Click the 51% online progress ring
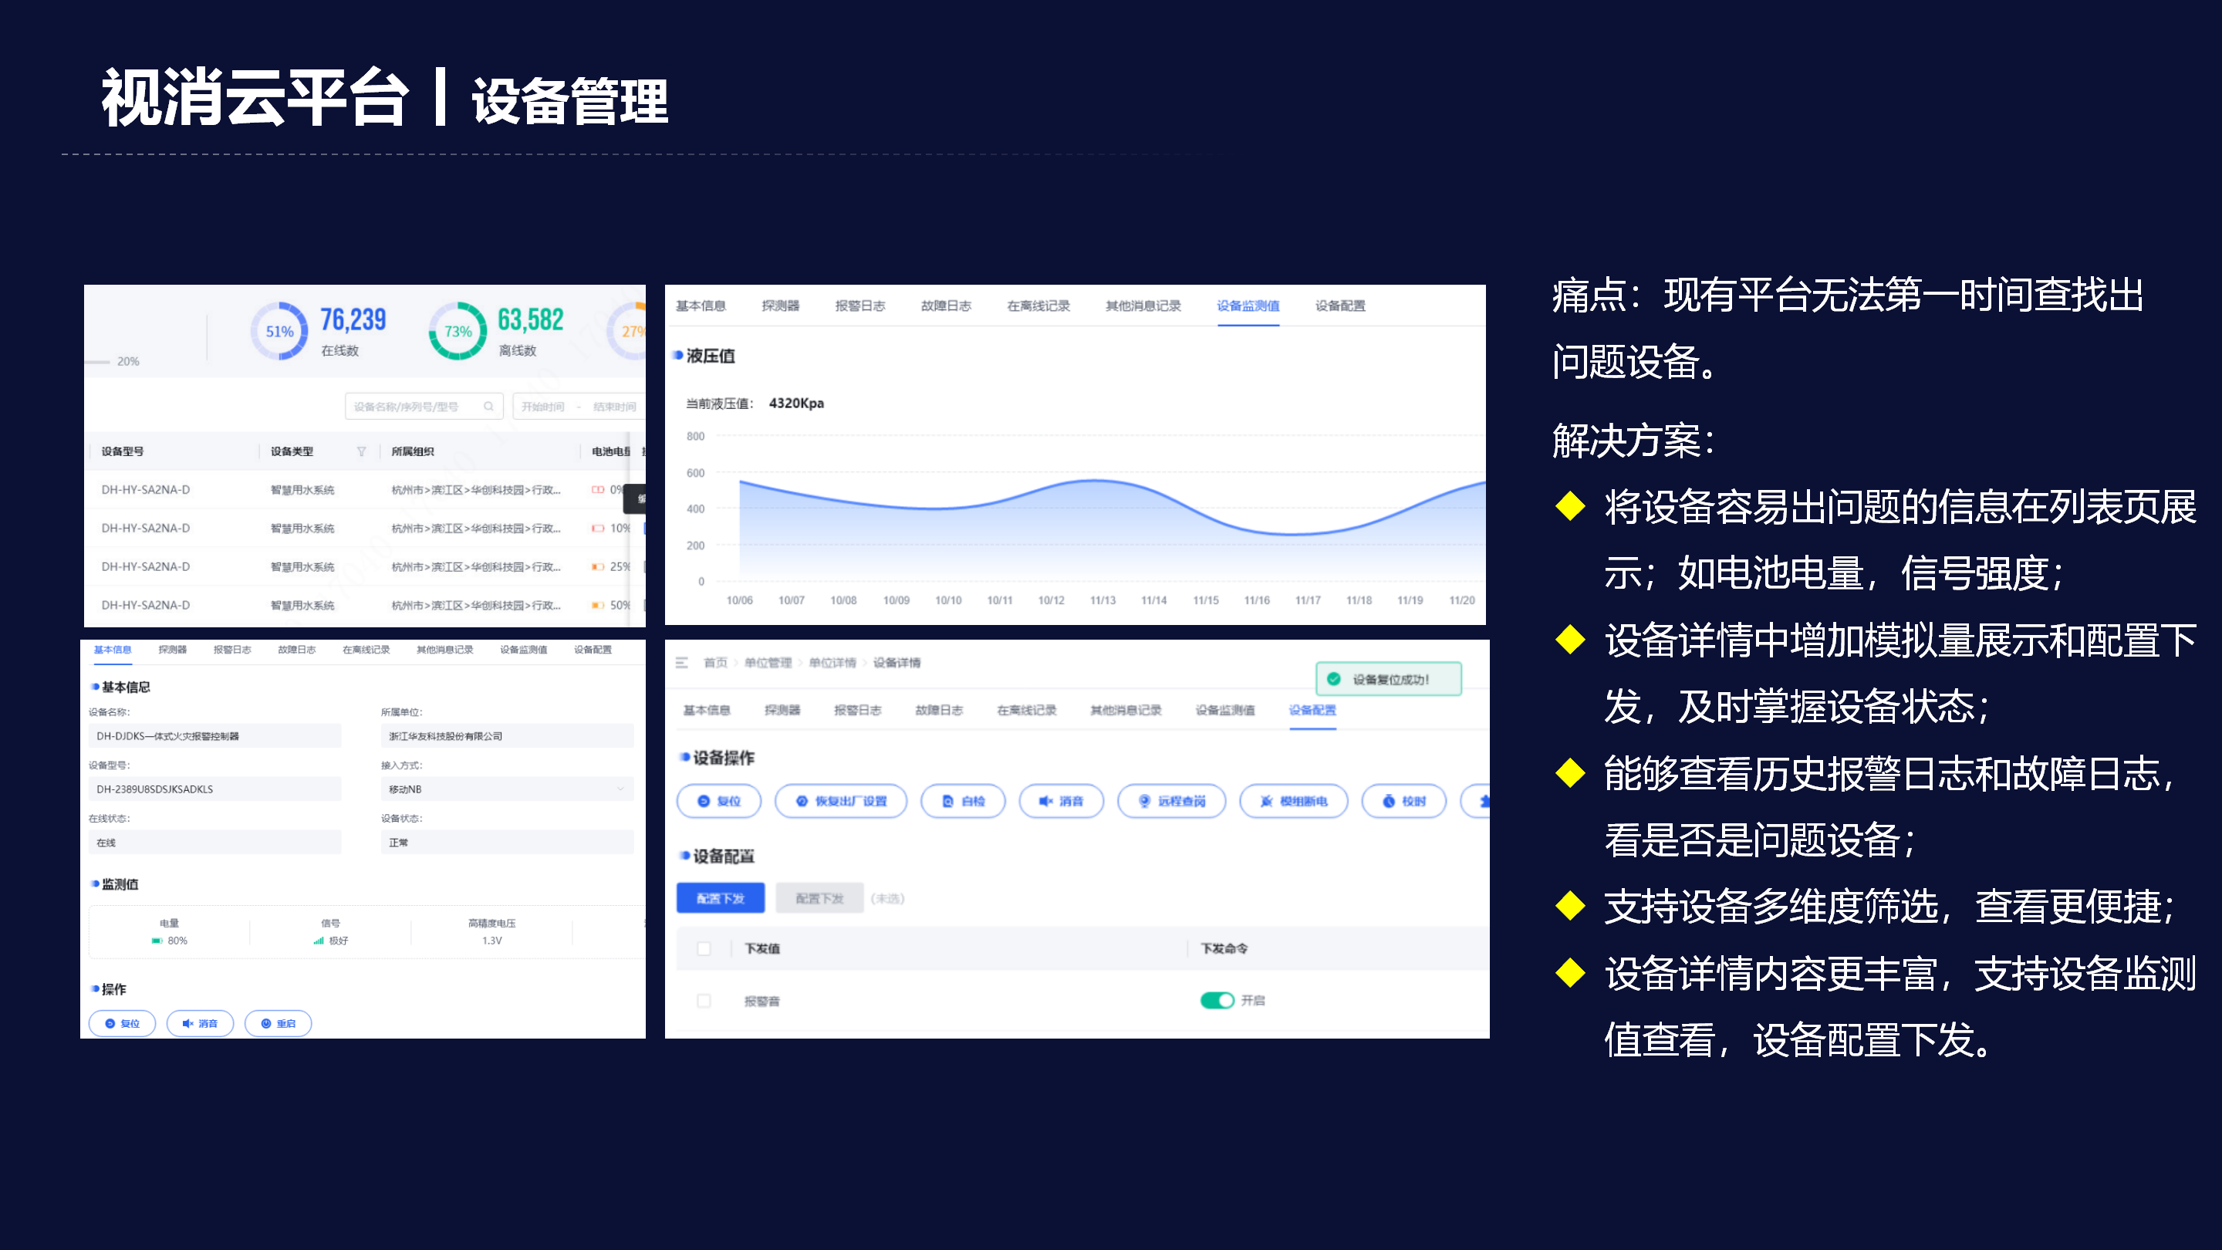 pos(279,331)
